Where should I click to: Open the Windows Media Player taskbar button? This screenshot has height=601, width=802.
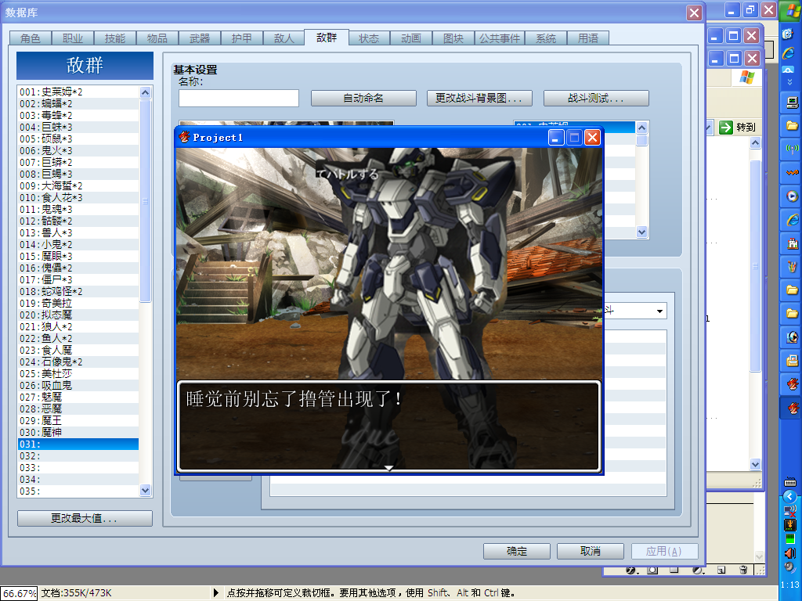coord(792,196)
